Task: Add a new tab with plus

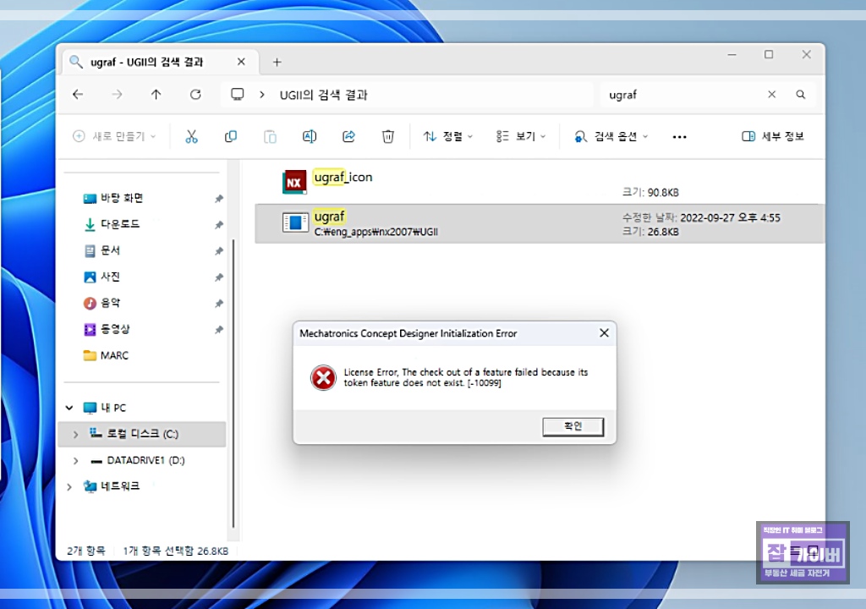Action: point(277,63)
